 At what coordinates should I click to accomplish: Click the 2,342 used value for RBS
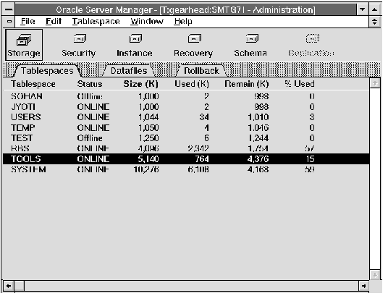(x=198, y=148)
